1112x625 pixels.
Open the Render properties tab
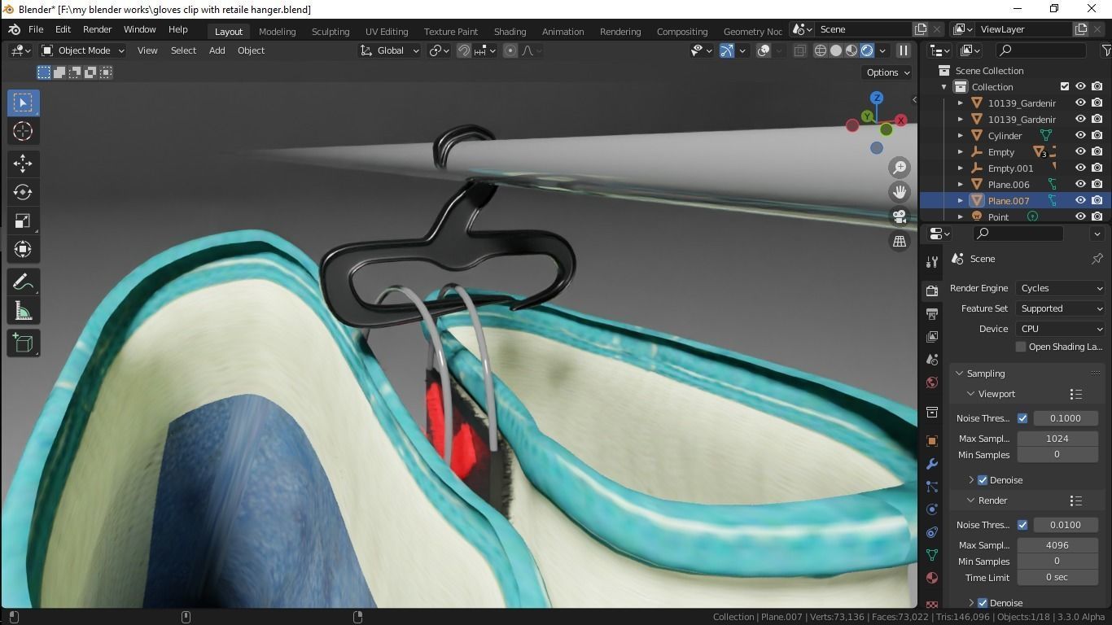click(932, 291)
